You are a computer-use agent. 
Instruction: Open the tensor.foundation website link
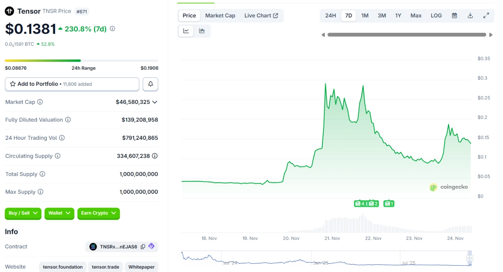[63, 267]
